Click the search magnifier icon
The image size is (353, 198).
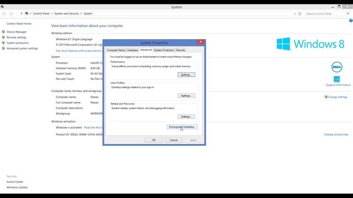(348, 14)
